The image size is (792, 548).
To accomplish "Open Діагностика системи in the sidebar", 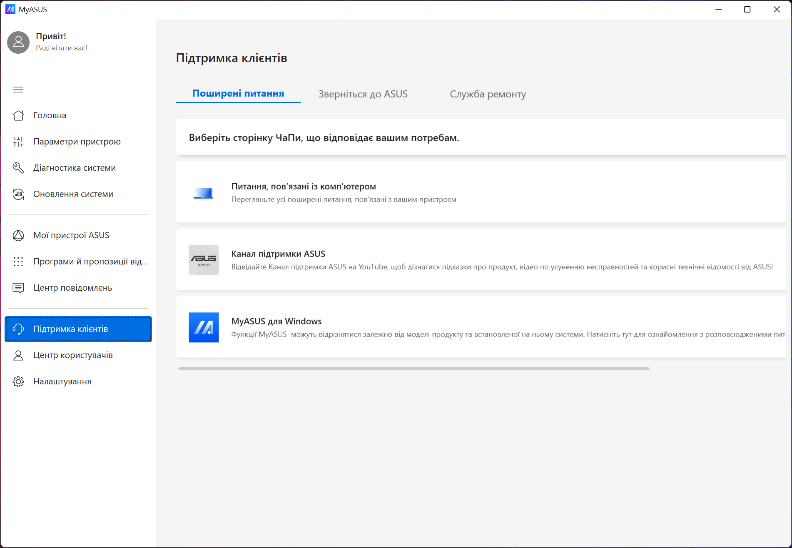I will pyautogui.click(x=78, y=168).
